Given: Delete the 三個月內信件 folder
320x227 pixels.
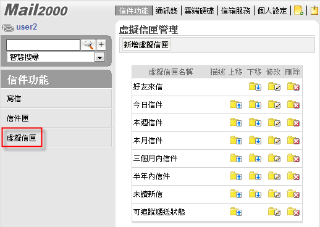Looking at the screenshot, I should click(x=293, y=159).
